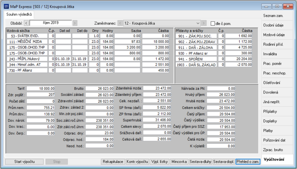Click amount 18 000.00 in MĚSÍČNÍ MZDA row
The width and height of the screenshot is (297, 169).
(156, 42)
